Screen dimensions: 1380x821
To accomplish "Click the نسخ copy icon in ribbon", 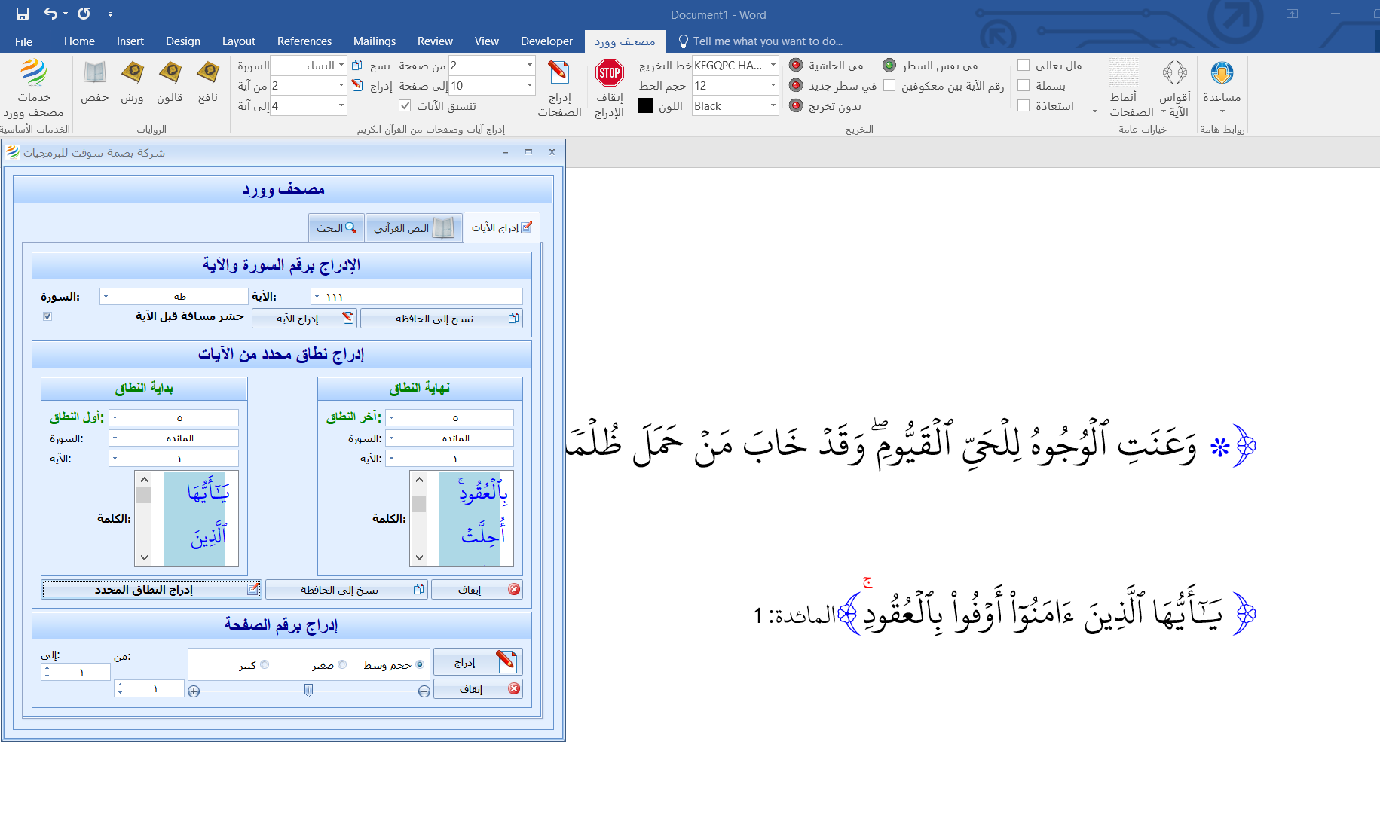I will [357, 66].
